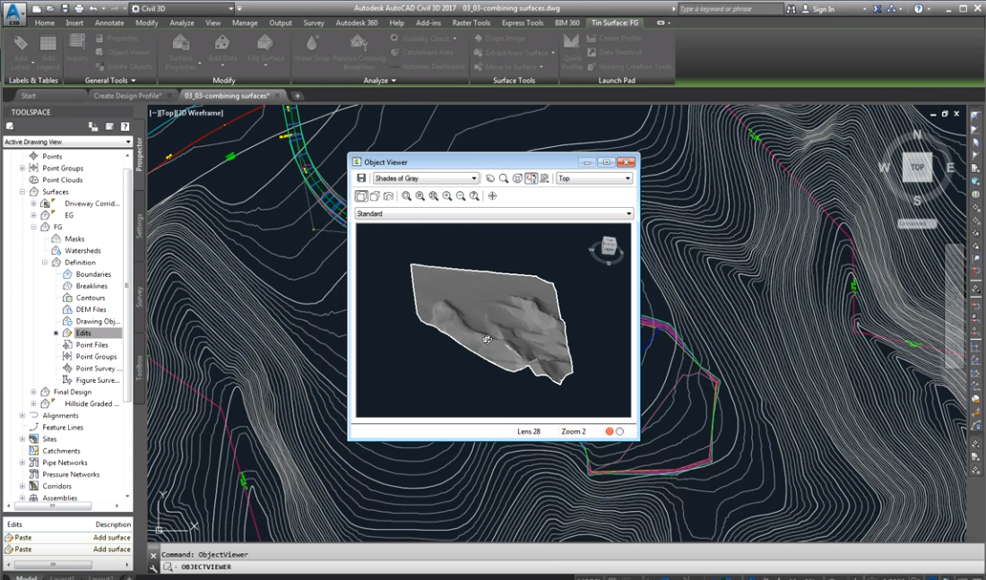Click the Zoom Window icon in Object Viewer
This screenshot has width=986, height=580.
[407, 196]
